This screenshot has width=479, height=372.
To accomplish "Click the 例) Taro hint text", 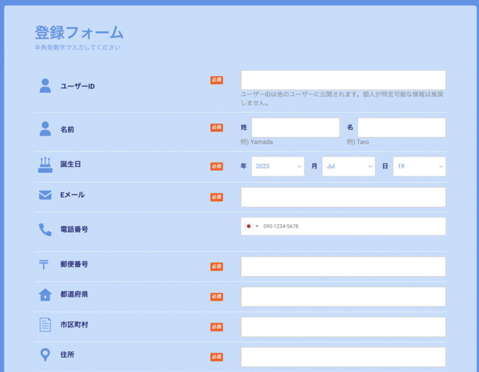I will click(358, 142).
